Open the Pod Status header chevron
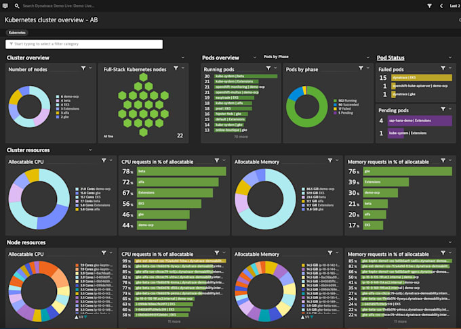The width and height of the screenshot is (461, 329). 450,58
